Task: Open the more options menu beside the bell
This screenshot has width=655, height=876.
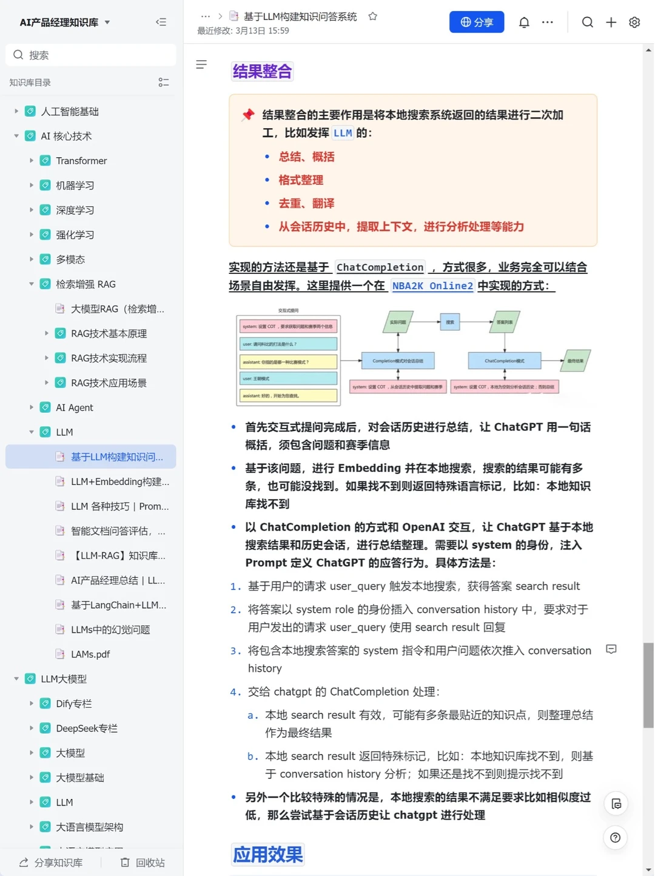Action: [547, 22]
